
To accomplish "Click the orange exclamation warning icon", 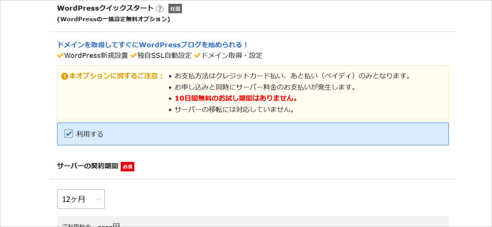I will [65, 76].
